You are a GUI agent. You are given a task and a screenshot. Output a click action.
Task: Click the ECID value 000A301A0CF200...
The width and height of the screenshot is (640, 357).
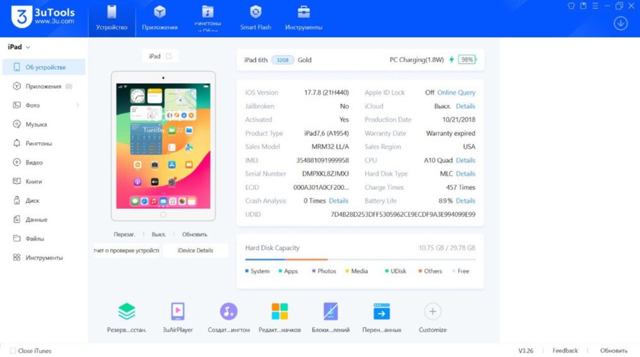tap(321, 187)
